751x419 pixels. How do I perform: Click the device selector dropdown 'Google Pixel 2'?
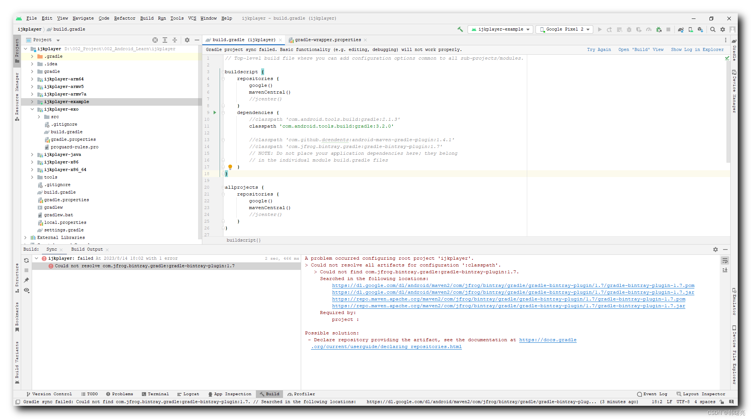click(x=564, y=29)
